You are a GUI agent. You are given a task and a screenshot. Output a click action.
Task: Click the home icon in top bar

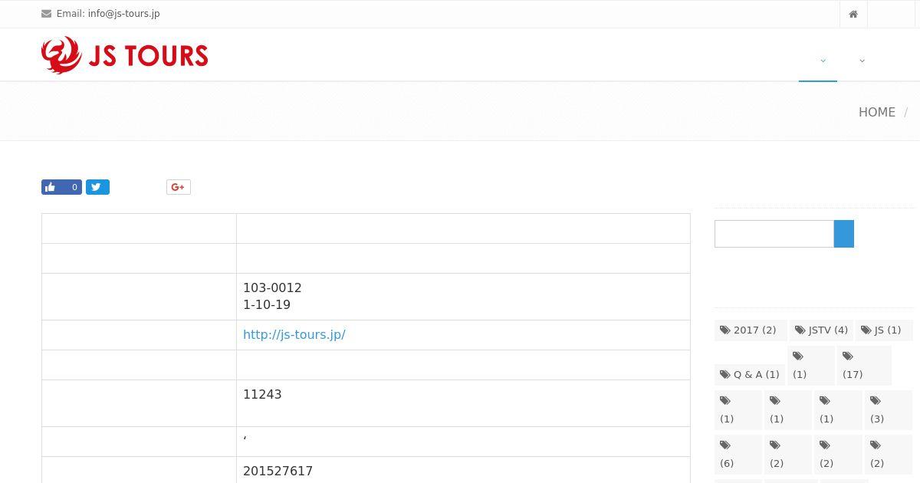point(853,14)
